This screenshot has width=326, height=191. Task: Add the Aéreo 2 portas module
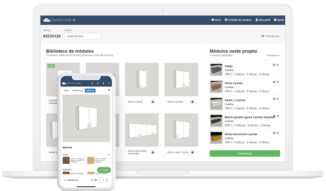(x=192, y=102)
